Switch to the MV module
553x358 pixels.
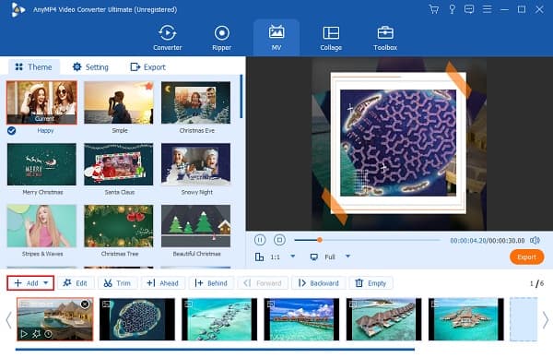pyautogui.click(x=276, y=38)
